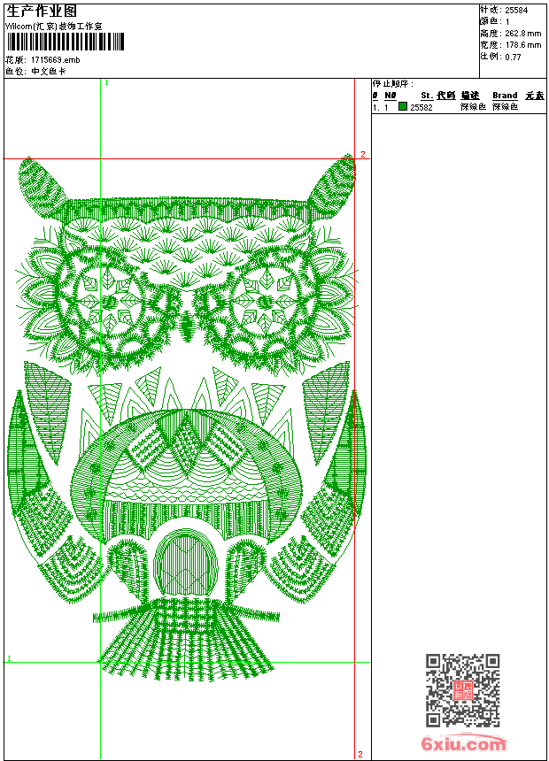Click the 停止顺序 heading

(392, 83)
